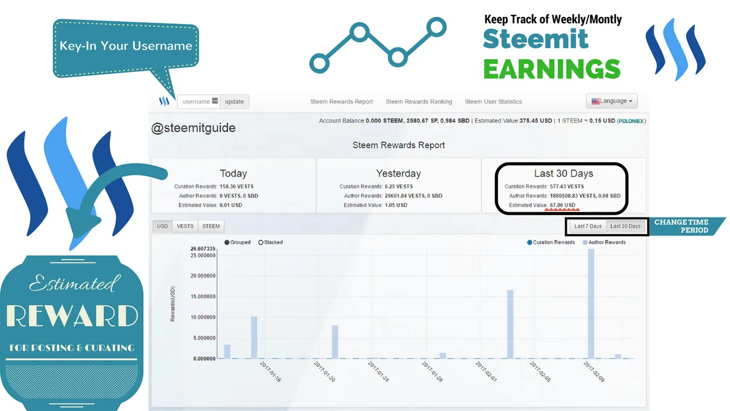Image resolution: width=730 pixels, height=411 pixels.
Task: Click the update button
Action: click(x=234, y=102)
